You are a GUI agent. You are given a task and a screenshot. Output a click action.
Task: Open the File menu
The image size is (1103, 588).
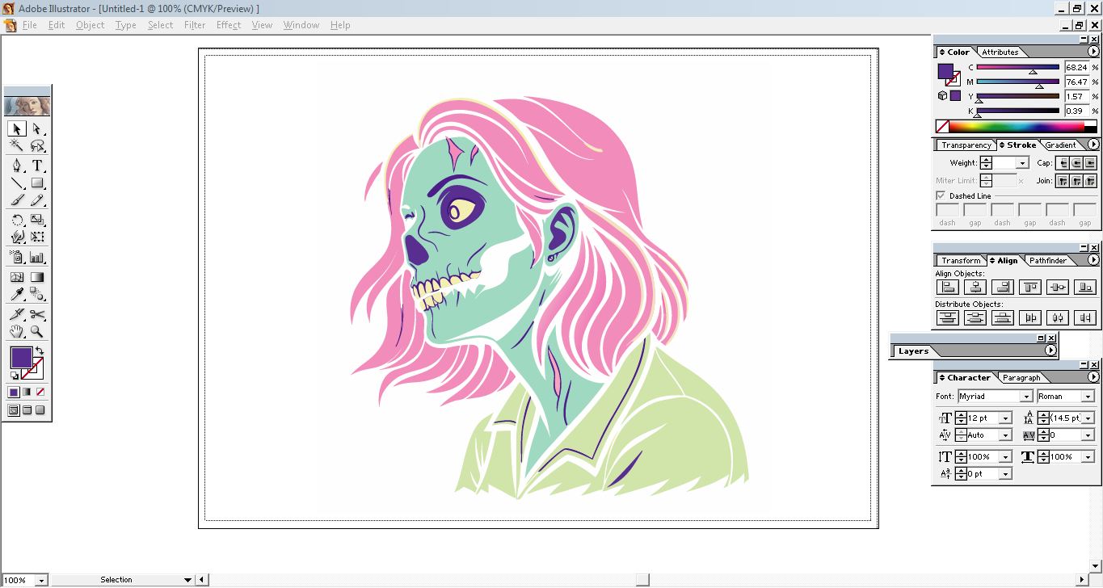coord(29,25)
